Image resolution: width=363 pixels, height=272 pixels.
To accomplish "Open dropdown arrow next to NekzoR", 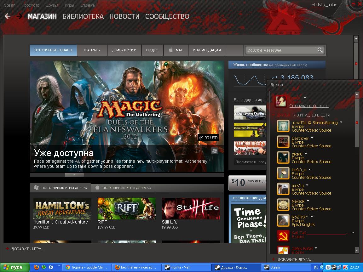I will (x=308, y=201).
